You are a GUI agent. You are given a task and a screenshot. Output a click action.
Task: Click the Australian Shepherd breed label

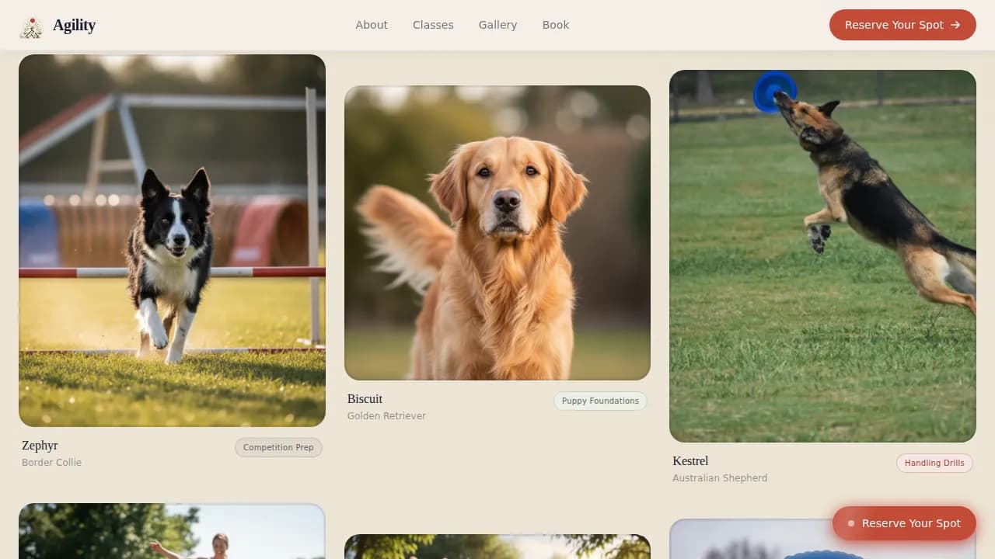pos(720,478)
